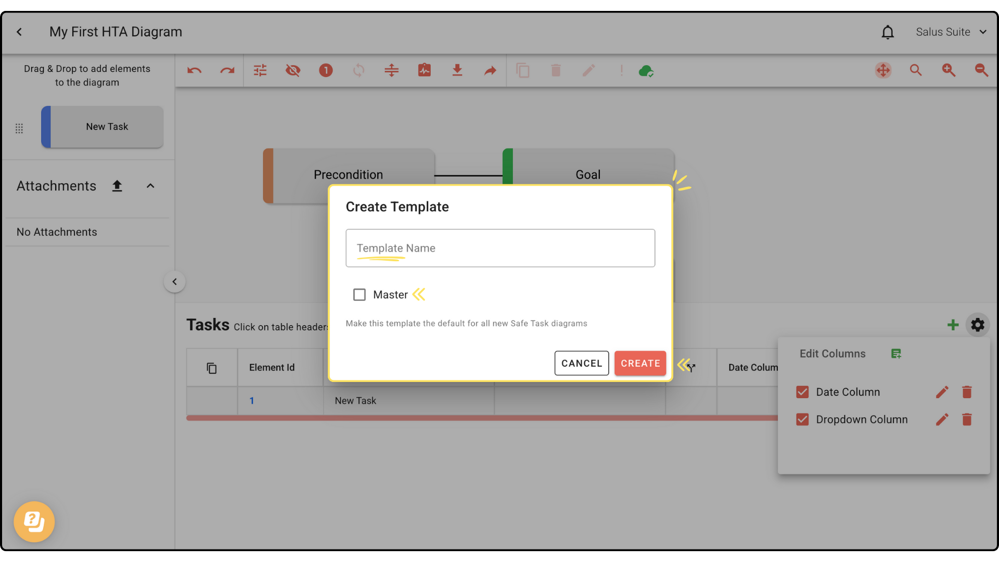The width and height of the screenshot is (999, 562).
Task: Click the download icon in toolbar
Action: [x=457, y=70]
